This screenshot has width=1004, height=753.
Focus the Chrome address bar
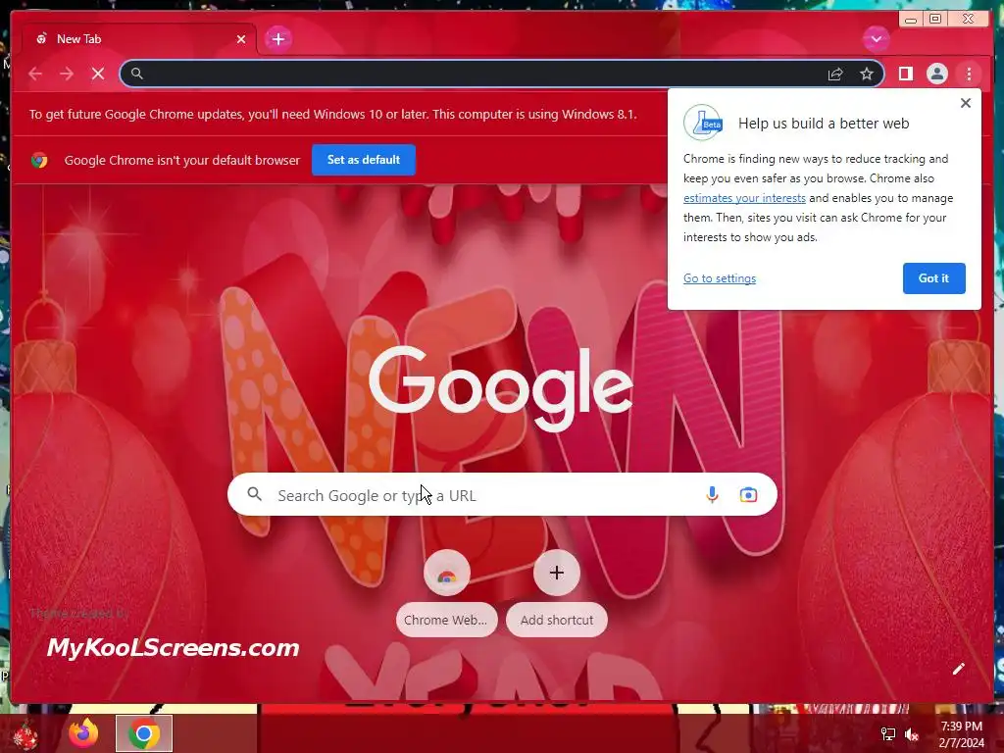502,74
